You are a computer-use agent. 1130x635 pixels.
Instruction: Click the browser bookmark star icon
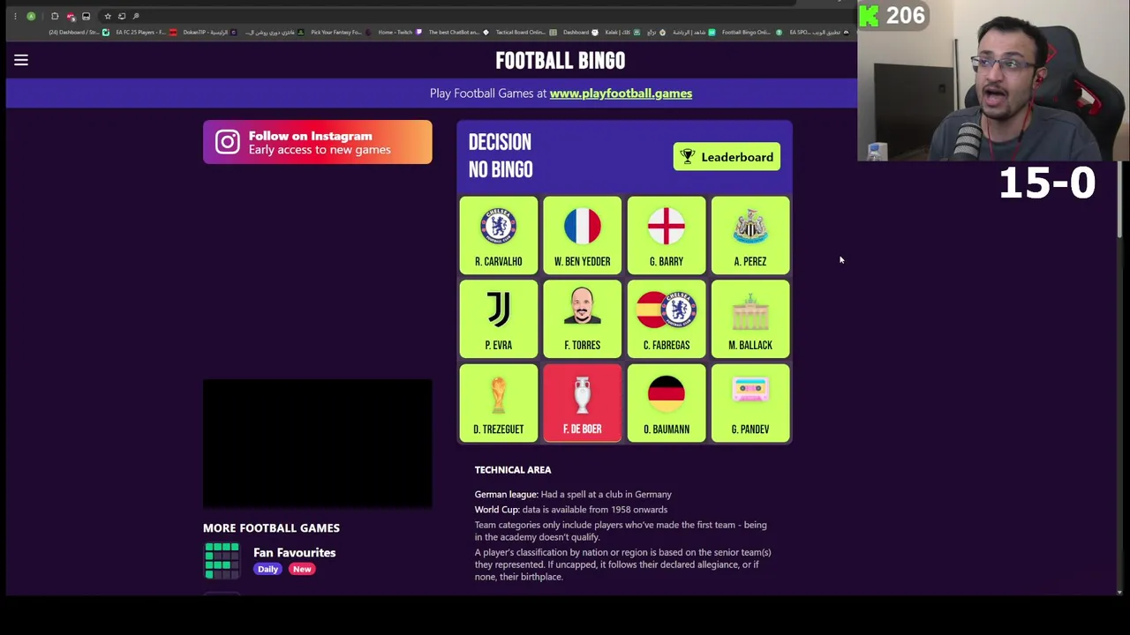tap(108, 16)
